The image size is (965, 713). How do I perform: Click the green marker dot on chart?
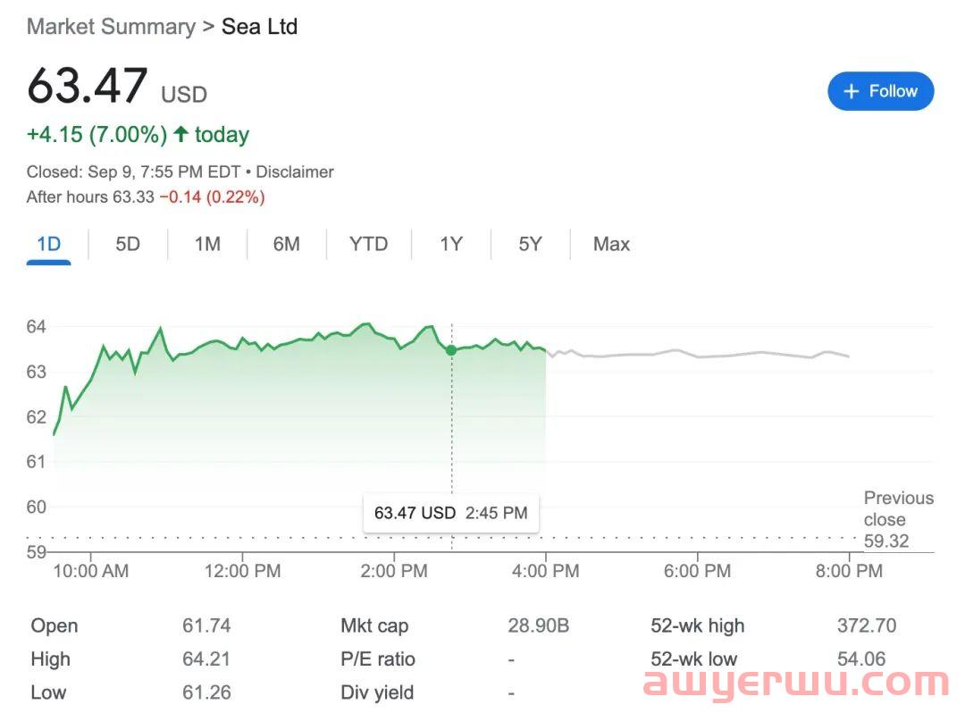[451, 350]
